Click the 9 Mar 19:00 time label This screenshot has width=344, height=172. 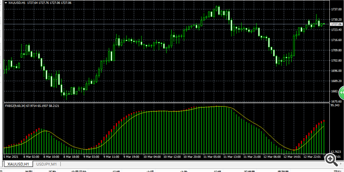coord(131,157)
